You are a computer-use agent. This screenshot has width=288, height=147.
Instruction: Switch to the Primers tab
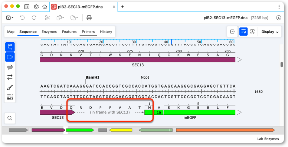[x=88, y=32]
